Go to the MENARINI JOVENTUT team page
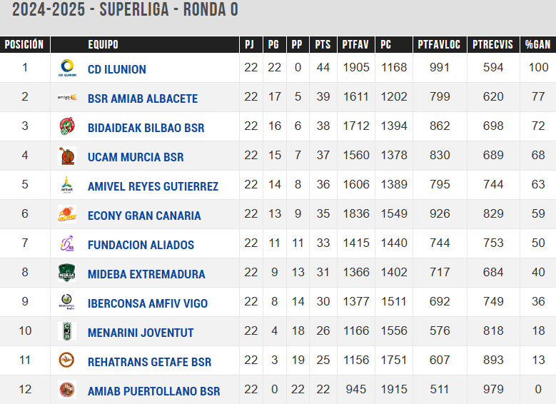The image size is (556, 404). (x=141, y=333)
